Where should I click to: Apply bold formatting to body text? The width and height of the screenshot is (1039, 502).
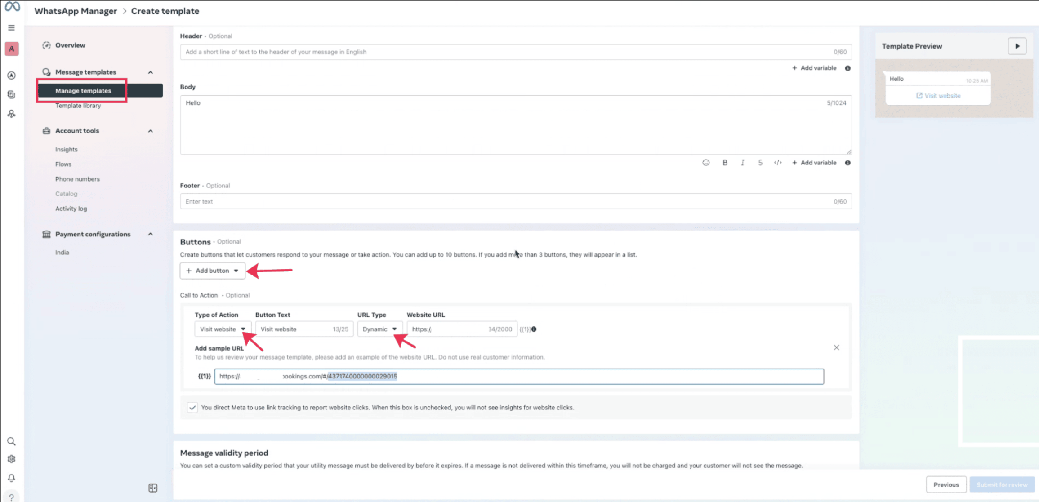tap(725, 163)
